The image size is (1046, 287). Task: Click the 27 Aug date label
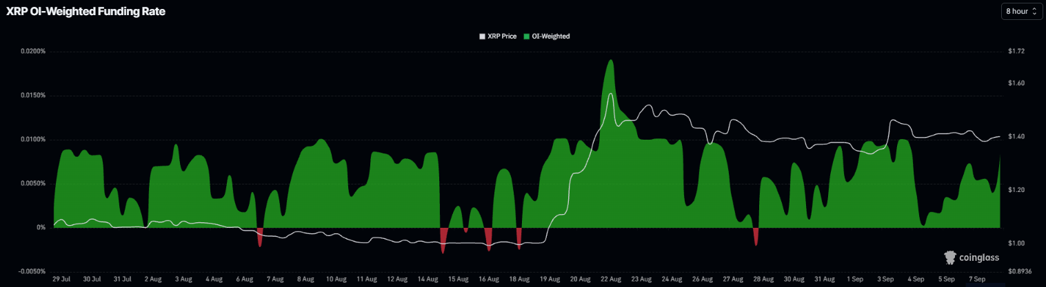(x=733, y=280)
